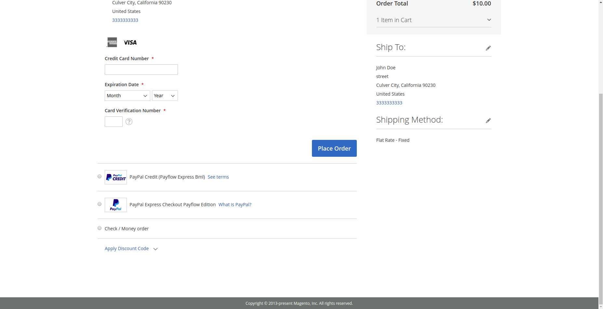Screen dimensions: 603x309
Task: Click Culver City address in Ship To
Action: click(406, 85)
